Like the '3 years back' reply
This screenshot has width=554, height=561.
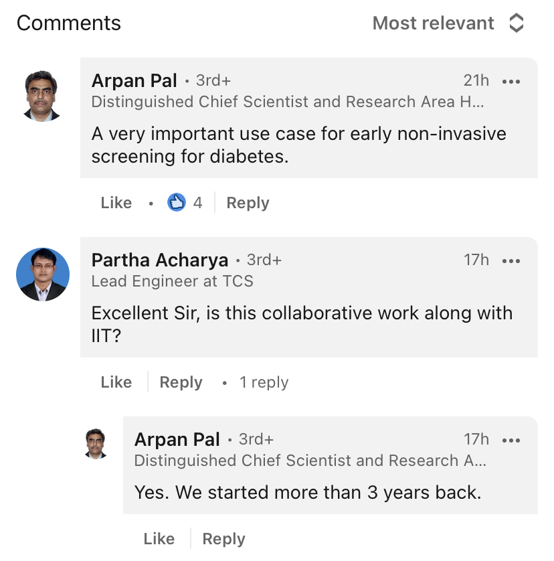[x=159, y=539]
